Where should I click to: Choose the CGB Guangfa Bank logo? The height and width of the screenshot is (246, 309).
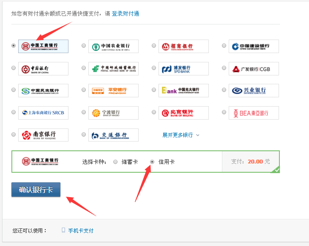click(254, 69)
